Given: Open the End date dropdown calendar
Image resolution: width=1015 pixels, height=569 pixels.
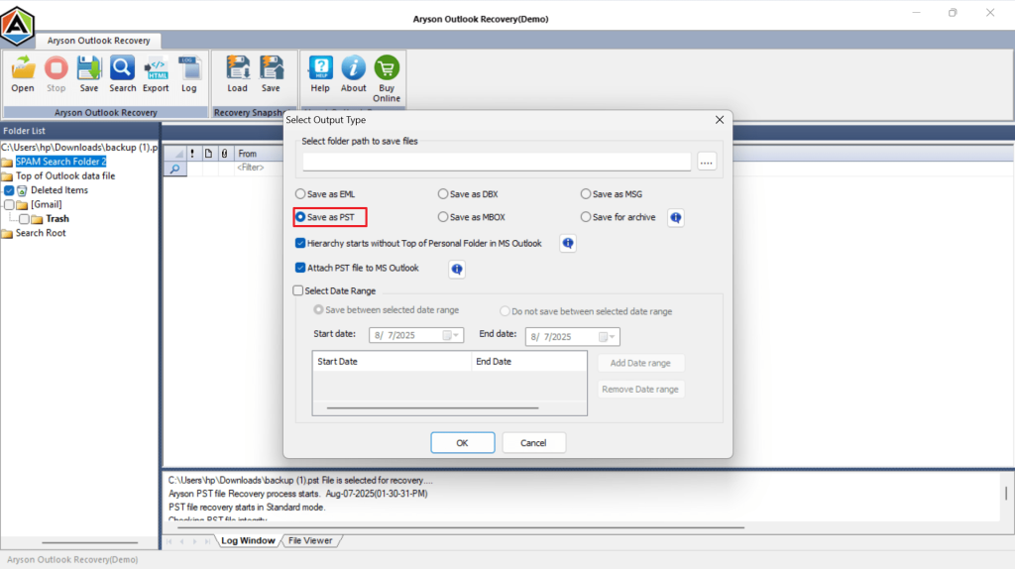Looking at the screenshot, I should 608,337.
